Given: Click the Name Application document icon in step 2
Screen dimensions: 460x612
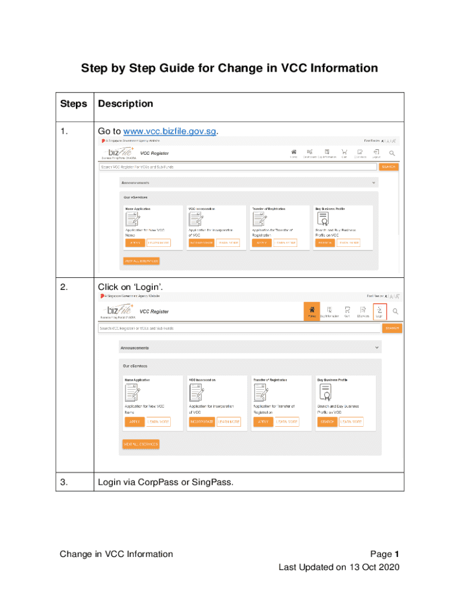Looking at the screenshot, I should coord(131,392).
